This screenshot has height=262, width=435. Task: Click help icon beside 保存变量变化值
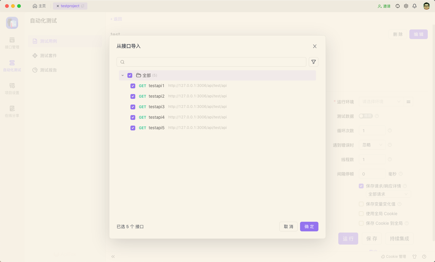point(399,204)
